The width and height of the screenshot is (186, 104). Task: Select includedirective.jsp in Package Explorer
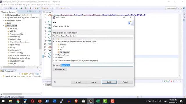(16, 61)
